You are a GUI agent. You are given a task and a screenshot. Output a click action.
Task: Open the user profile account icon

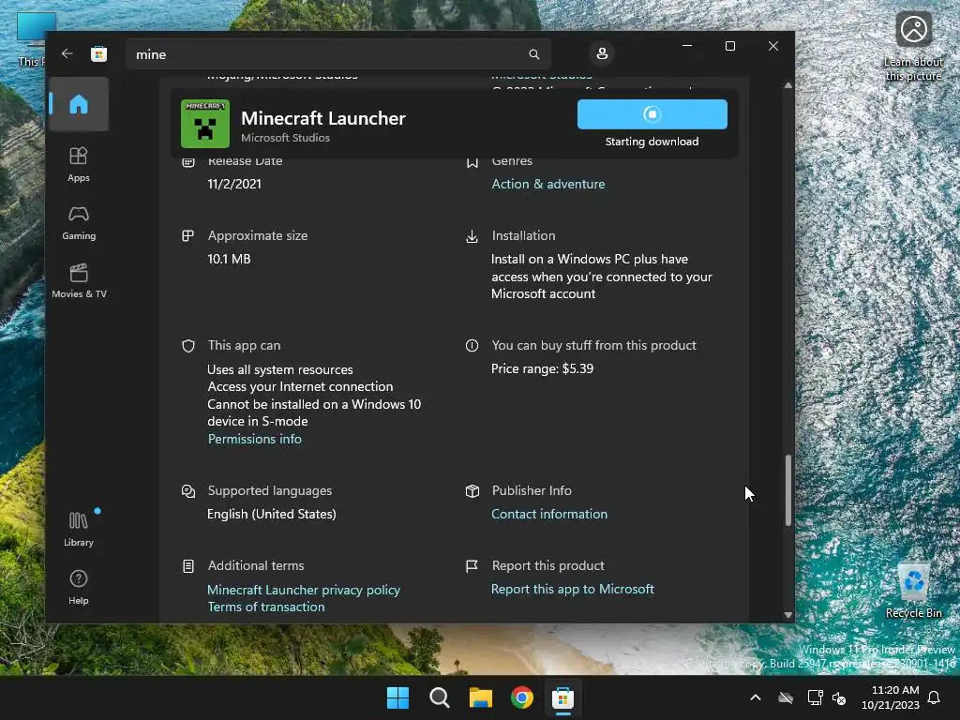click(602, 53)
